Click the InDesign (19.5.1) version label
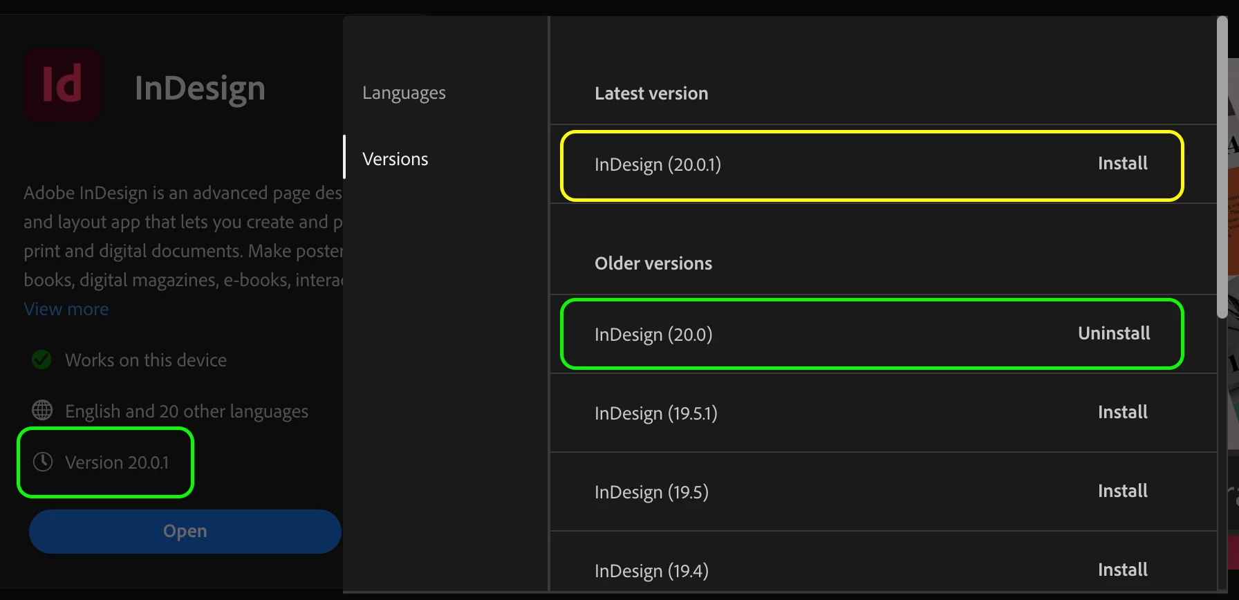 656,413
